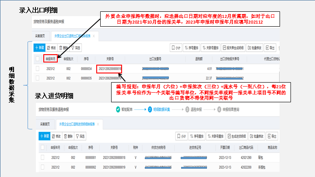Click 出口发票号 column header
The height and width of the screenshot is (177, 315).
tap(155, 59)
